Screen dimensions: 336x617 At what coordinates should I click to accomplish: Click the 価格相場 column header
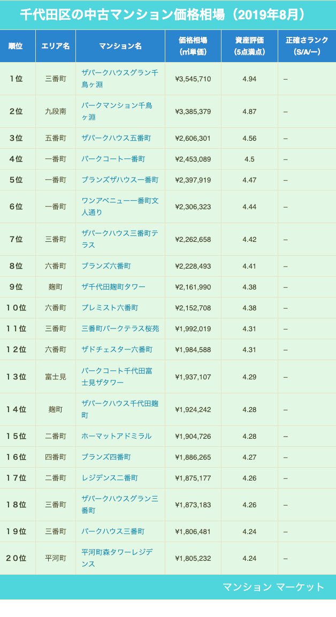[193, 46]
